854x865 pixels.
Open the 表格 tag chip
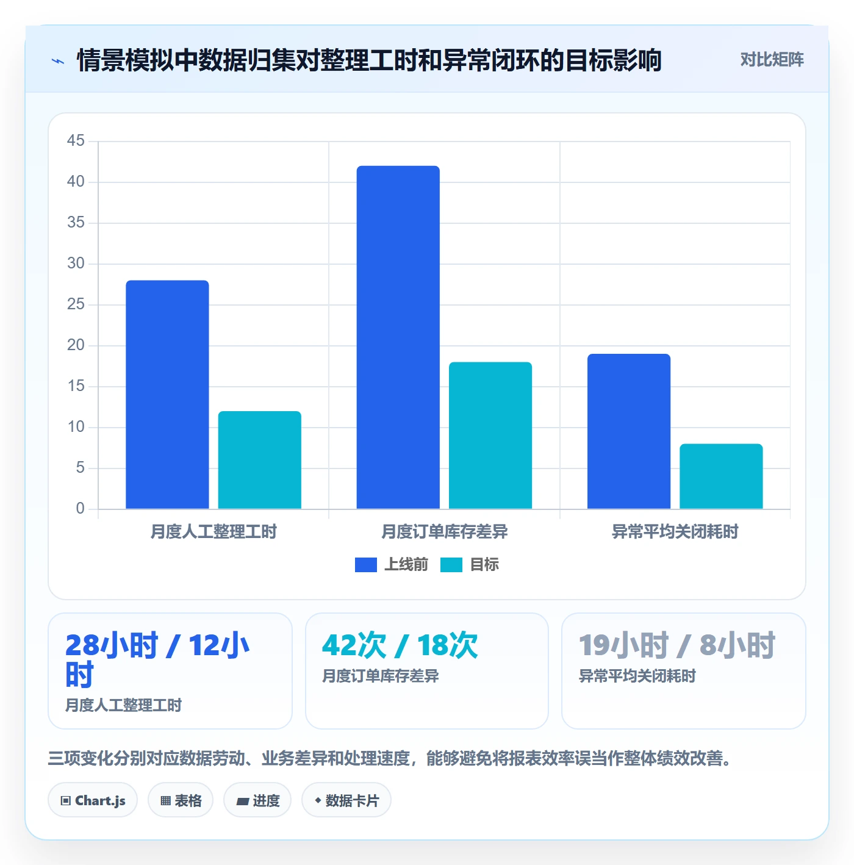click(181, 800)
